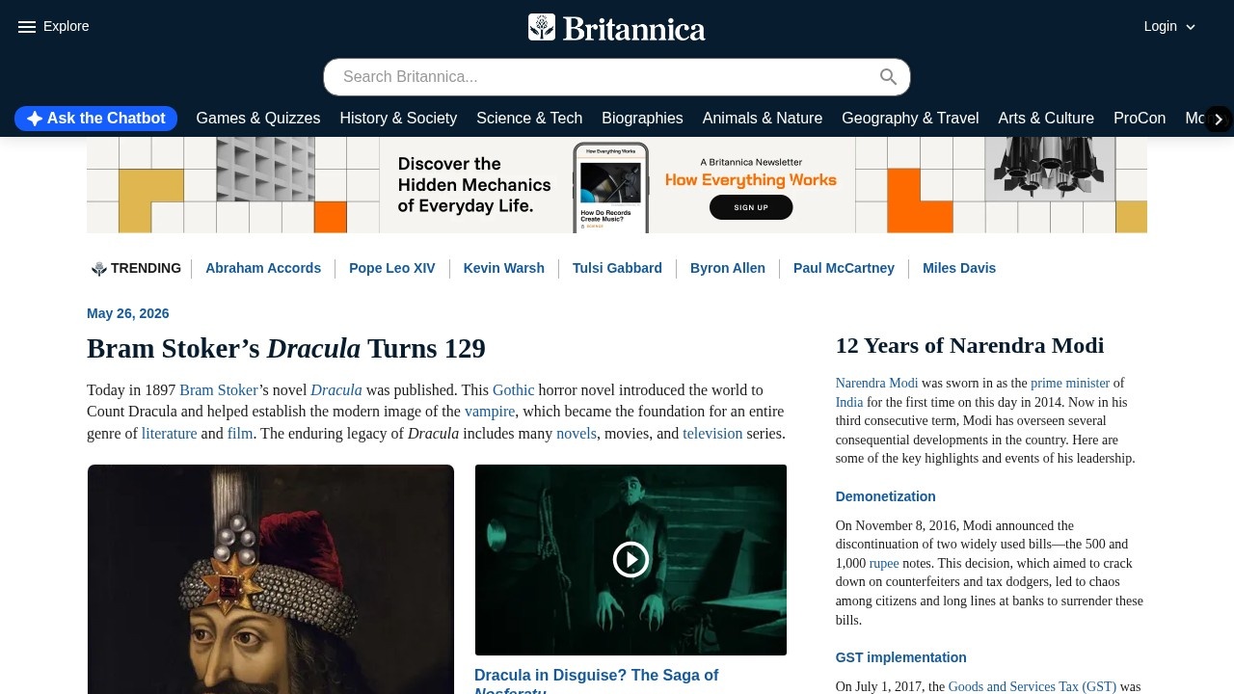Open trending topic Byron Allen
Viewport: 1234px width, 694px height.
pos(728,268)
